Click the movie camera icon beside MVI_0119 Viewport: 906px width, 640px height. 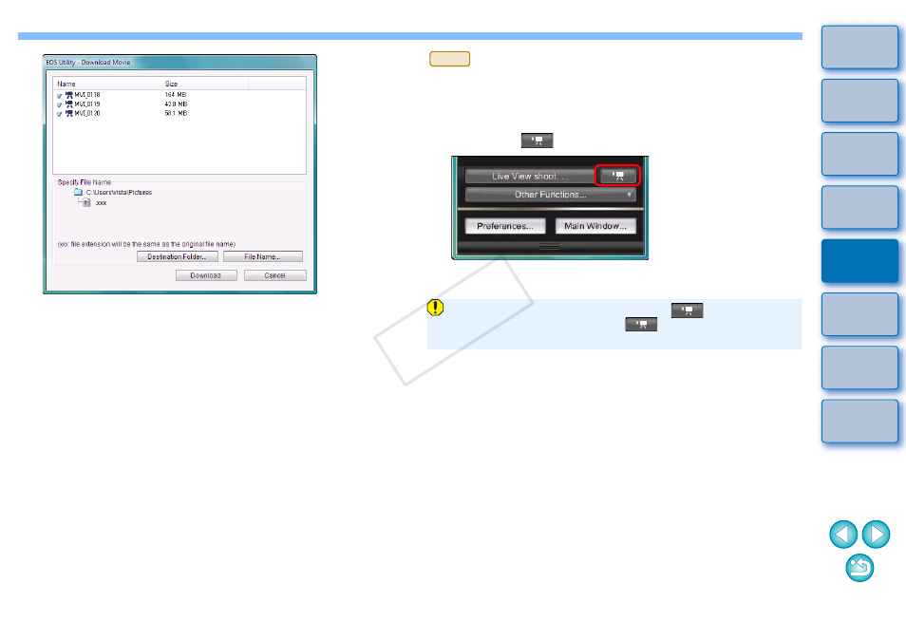pyautogui.click(x=68, y=104)
